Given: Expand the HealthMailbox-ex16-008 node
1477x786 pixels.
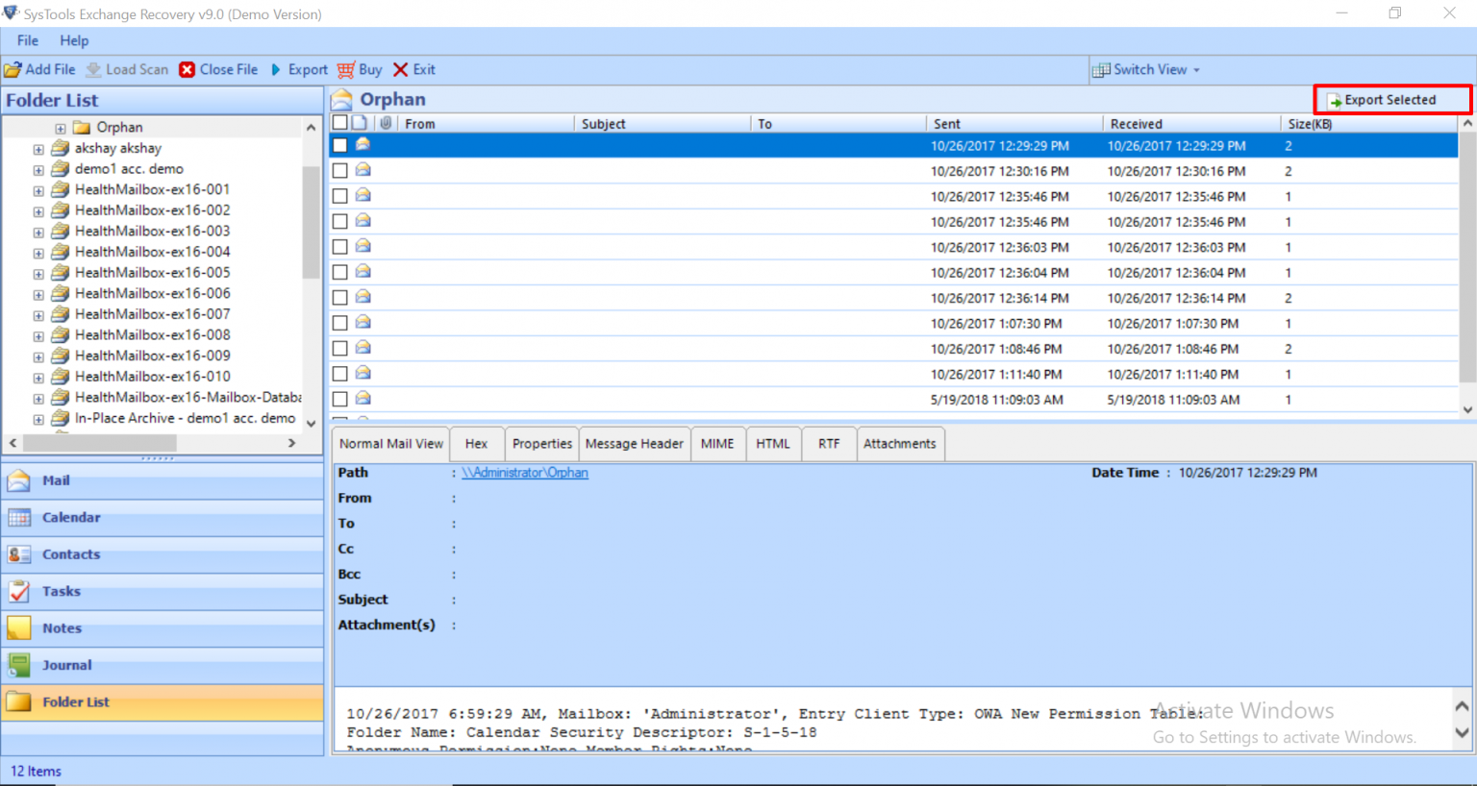Looking at the screenshot, I should tap(38, 336).
